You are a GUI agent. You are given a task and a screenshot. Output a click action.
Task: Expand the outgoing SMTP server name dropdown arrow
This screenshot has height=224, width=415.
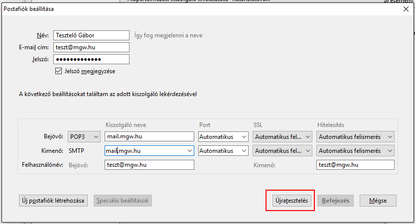tap(189, 151)
